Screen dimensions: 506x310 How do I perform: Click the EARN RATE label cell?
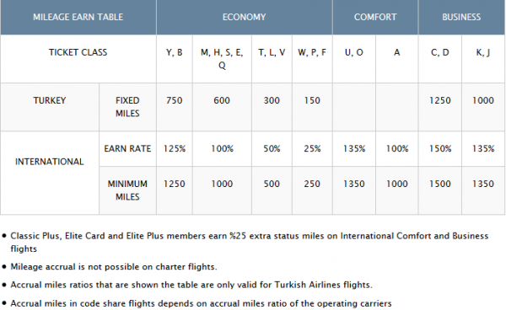[127, 149]
